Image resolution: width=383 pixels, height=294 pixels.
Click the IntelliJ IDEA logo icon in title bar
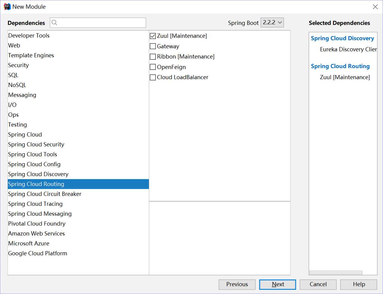coord(7,7)
